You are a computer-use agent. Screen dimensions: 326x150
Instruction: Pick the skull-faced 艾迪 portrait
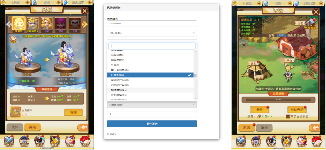75,23
